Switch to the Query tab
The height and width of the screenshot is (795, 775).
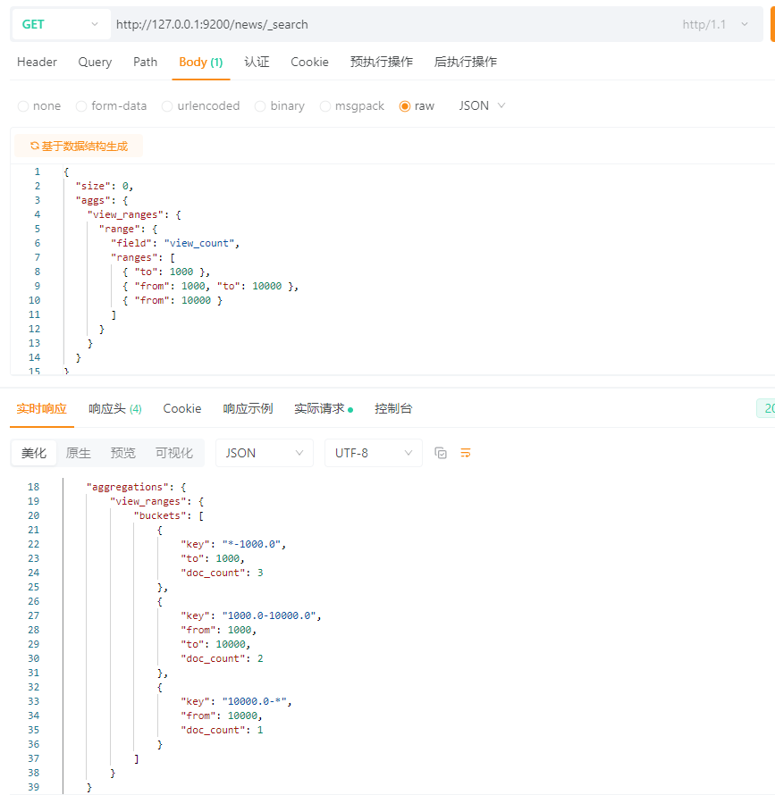point(95,62)
